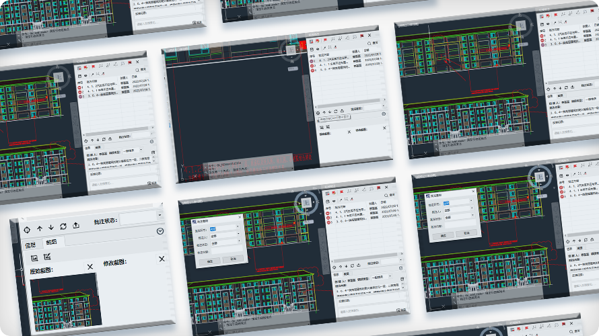Click locate crosshair icon in enlarged bottom-left panel
Screen dimensions: 599x336
[27, 230]
